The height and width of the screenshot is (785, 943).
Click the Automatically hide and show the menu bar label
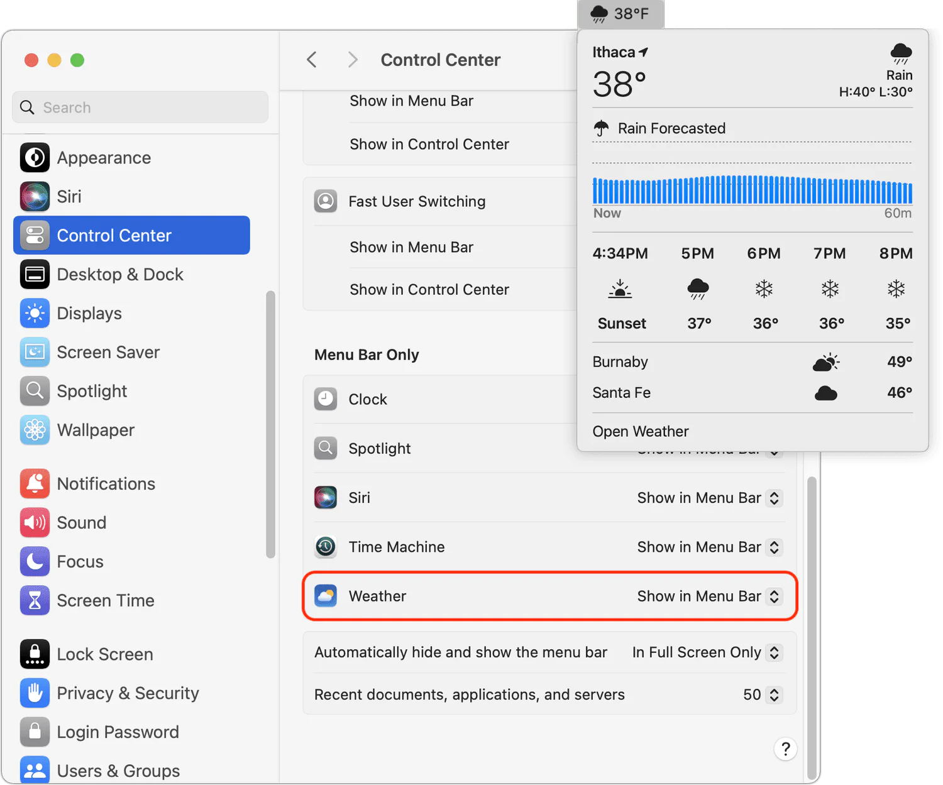click(x=461, y=652)
